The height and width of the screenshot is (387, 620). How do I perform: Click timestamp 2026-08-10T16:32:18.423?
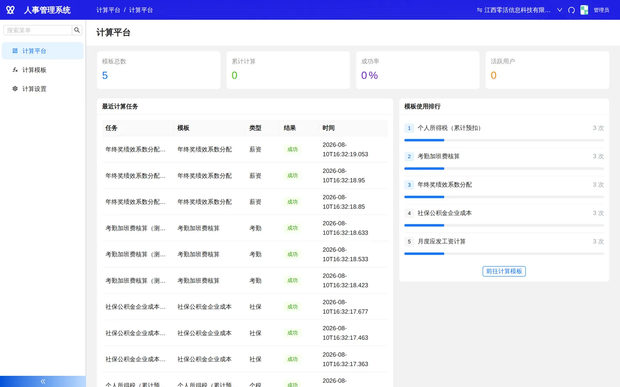345,280
